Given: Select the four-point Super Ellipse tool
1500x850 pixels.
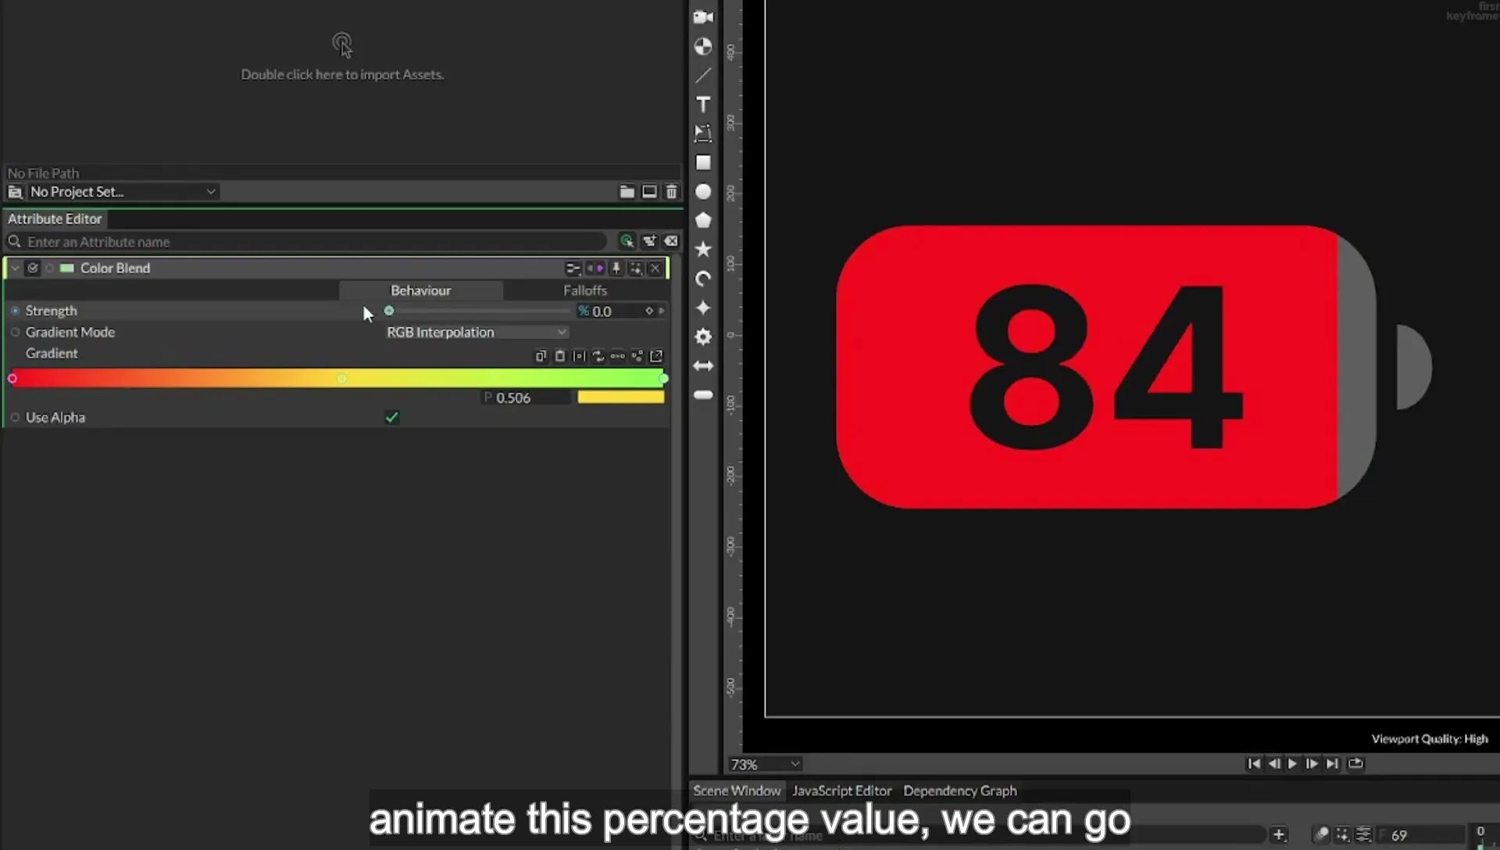Looking at the screenshot, I should [x=703, y=308].
